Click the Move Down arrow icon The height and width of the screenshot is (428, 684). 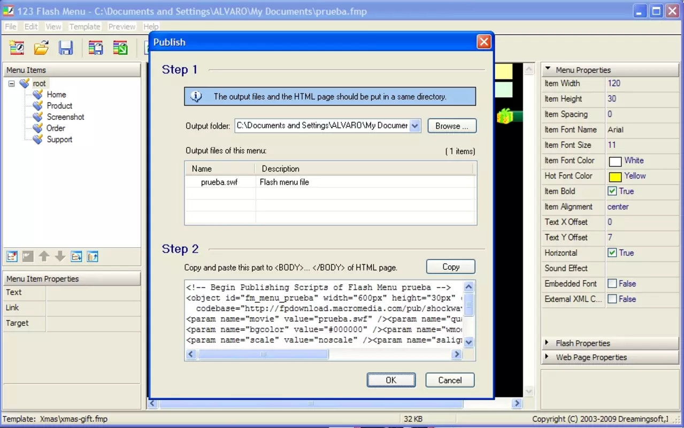[x=60, y=257]
